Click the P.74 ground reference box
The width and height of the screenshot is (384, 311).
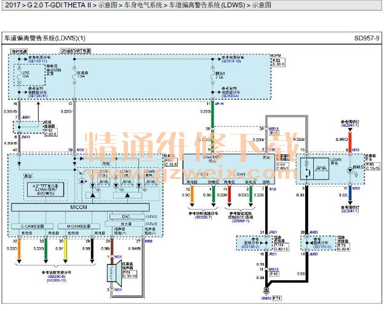point(276,298)
